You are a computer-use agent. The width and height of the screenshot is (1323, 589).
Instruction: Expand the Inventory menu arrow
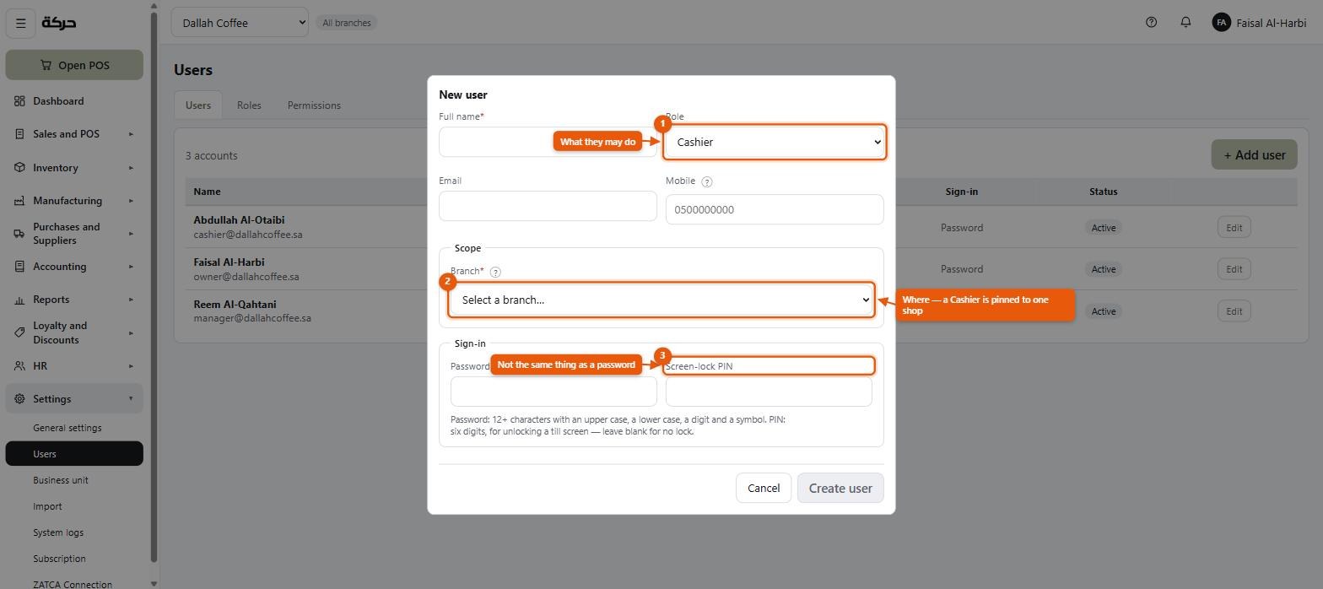tap(131, 168)
